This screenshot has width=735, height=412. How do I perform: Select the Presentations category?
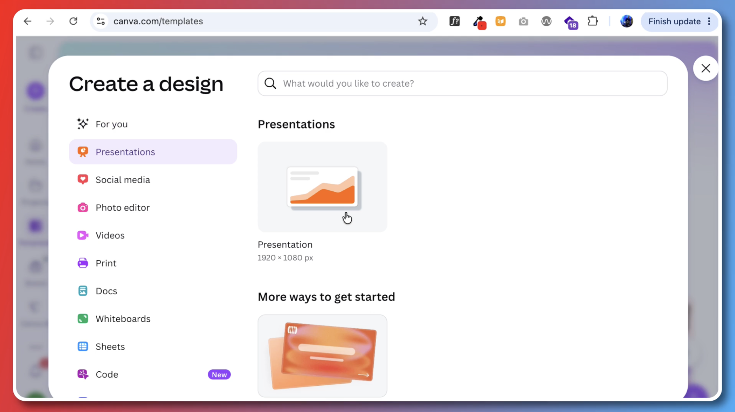tap(153, 152)
